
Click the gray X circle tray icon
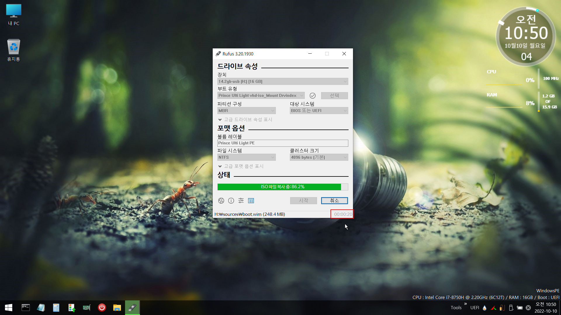(528, 308)
